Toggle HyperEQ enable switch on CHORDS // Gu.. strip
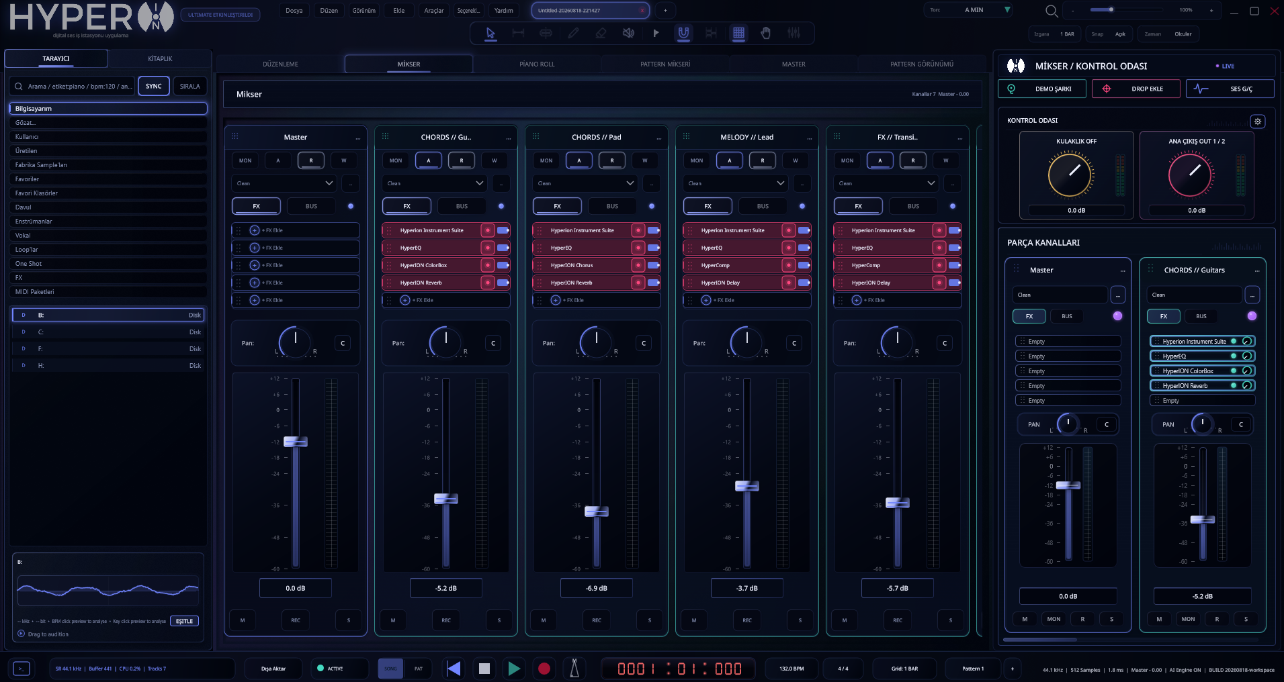Image resolution: width=1284 pixels, height=682 pixels. pos(503,248)
